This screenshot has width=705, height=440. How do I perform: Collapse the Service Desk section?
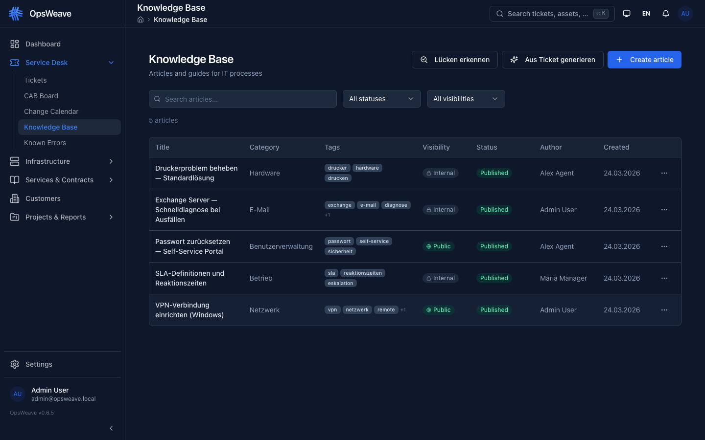111,63
